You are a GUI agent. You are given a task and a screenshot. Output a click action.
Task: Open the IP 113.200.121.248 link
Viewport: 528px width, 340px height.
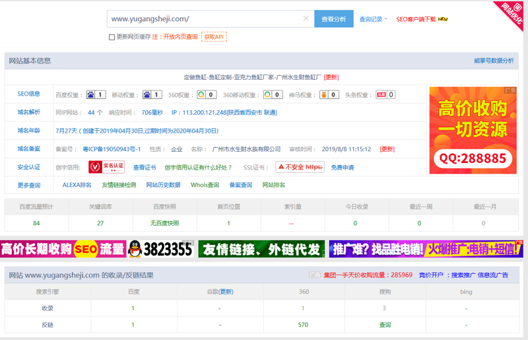pos(224,112)
